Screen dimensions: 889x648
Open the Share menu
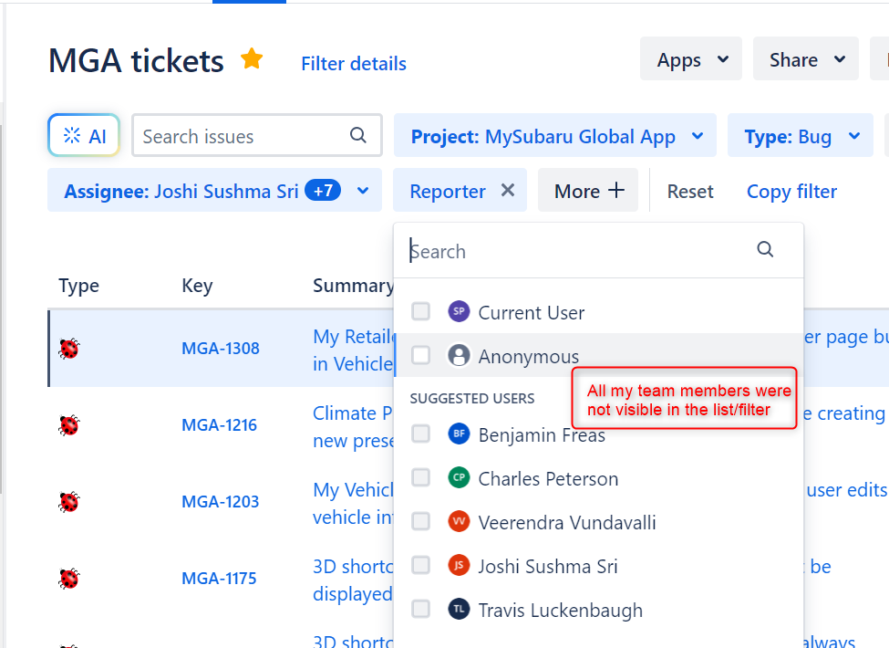pyautogui.click(x=805, y=60)
